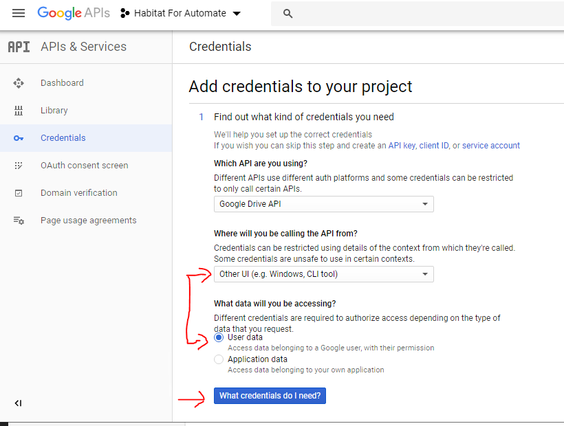The width and height of the screenshot is (564, 426).
Task: Open Domain verification page
Action: pyautogui.click(x=86, y=193)
